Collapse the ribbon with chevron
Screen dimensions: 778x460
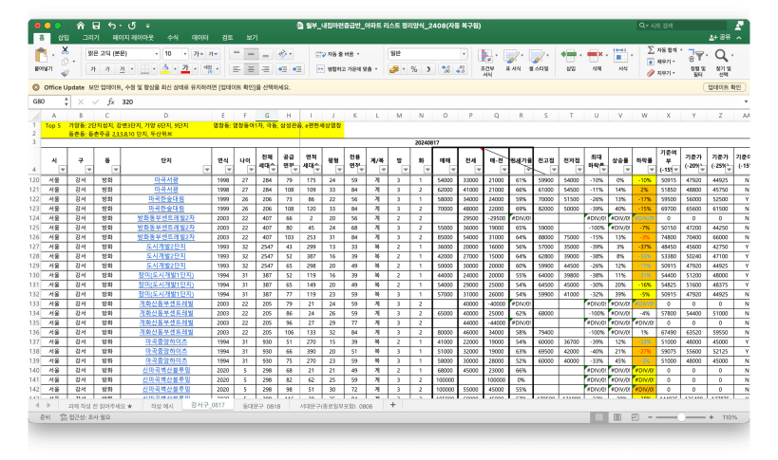(x=739, y=38)
